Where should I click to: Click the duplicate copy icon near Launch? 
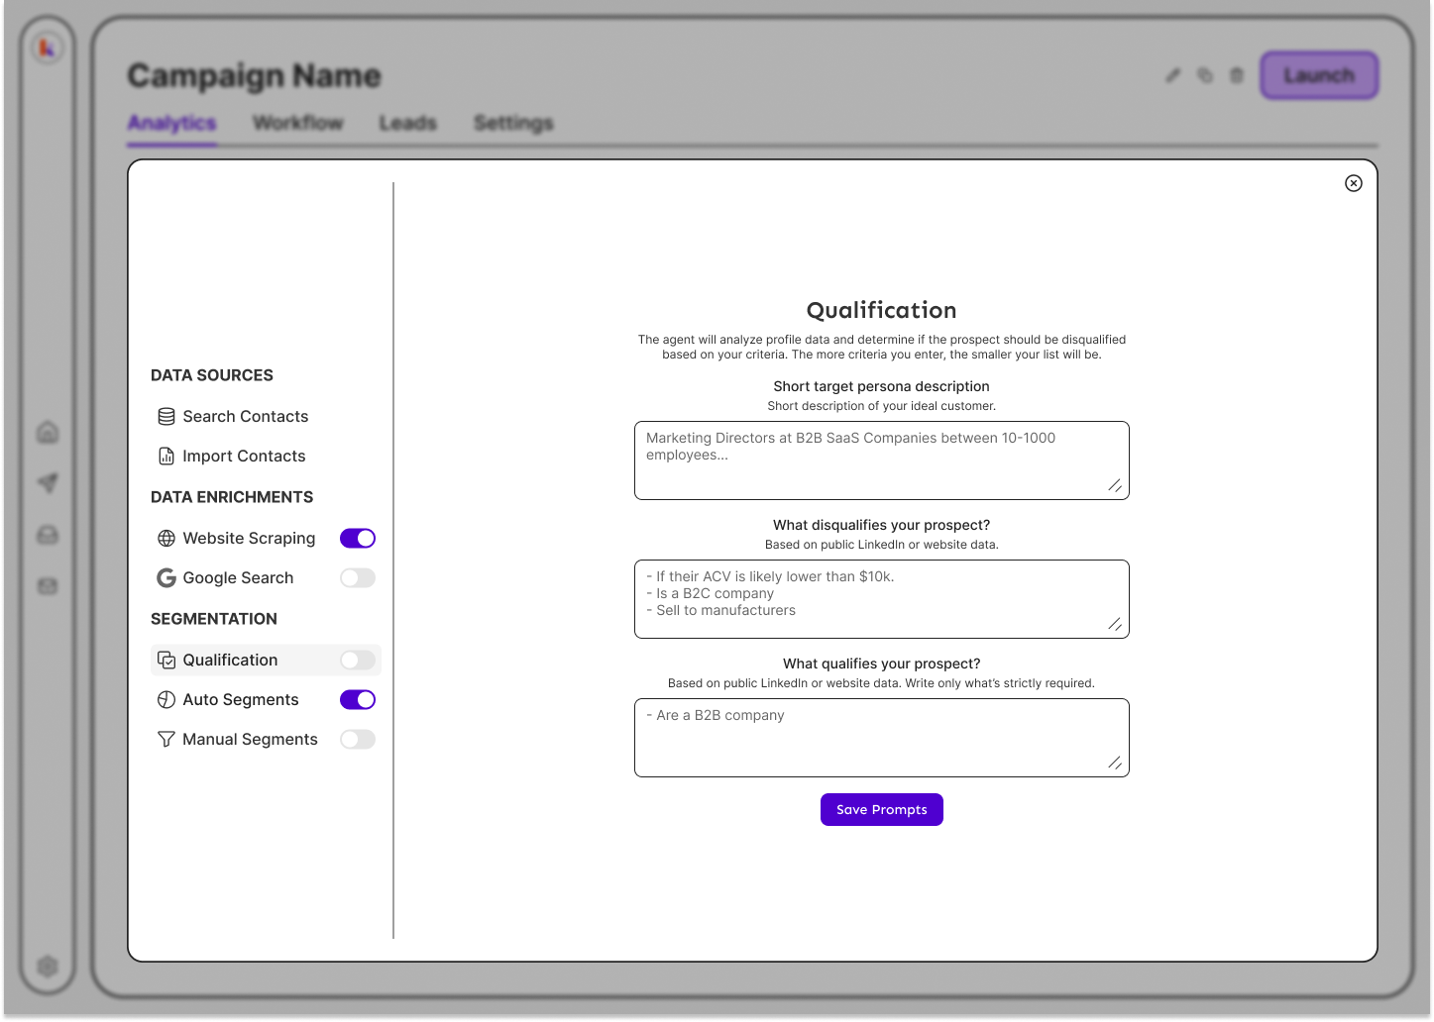coord(1205,75)
